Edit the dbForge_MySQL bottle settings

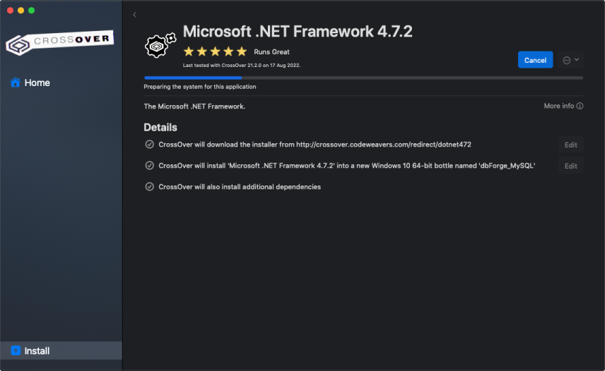click(570, 166)
